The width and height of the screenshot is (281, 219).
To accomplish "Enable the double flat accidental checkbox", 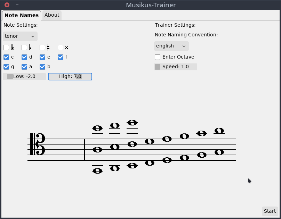I will [x=6, y=47].
